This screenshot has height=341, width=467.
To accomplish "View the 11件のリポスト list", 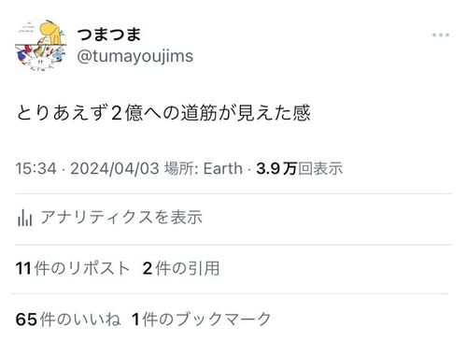I will pos(72,268).
